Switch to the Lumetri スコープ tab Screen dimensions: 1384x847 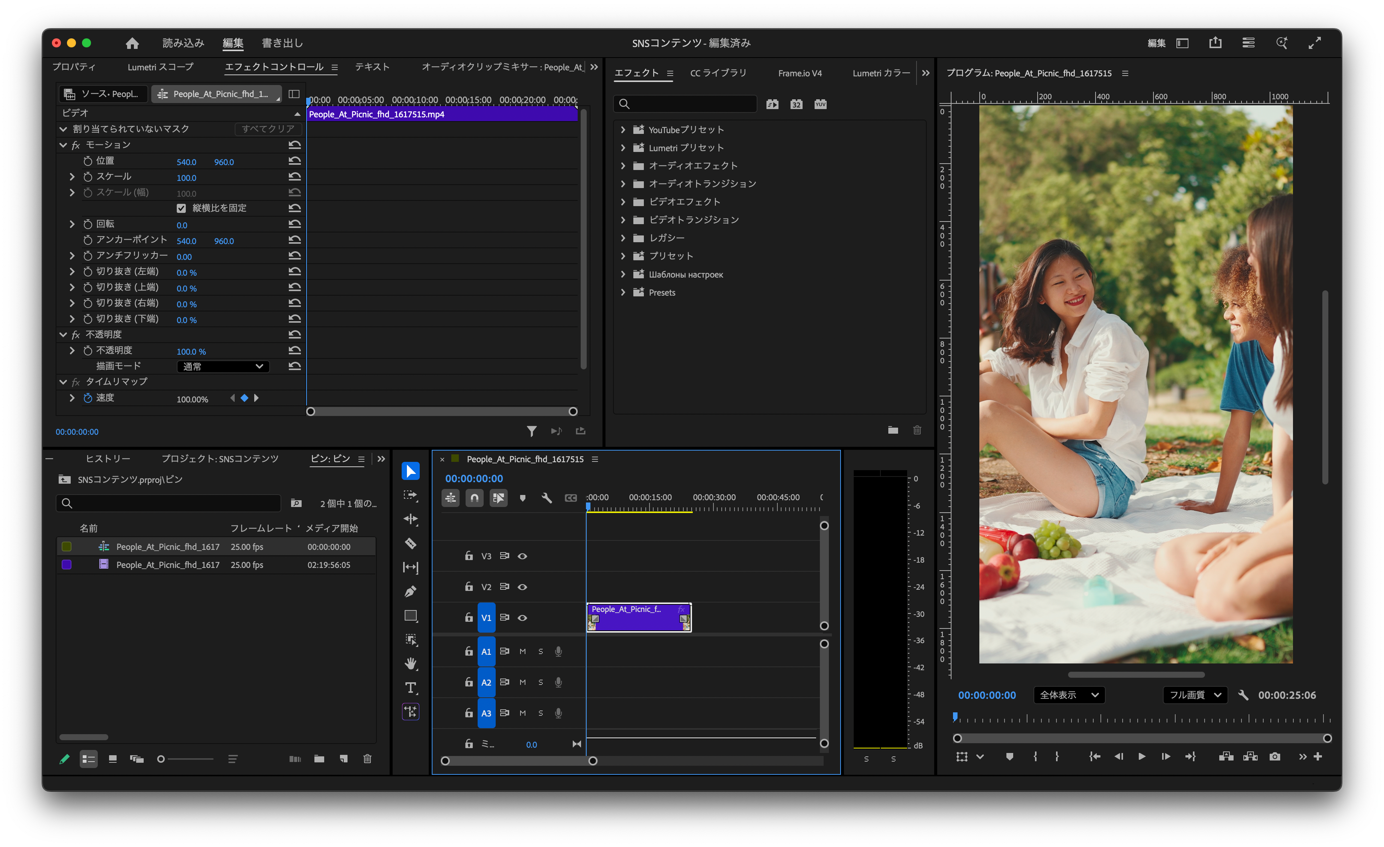tap(161, 67)
